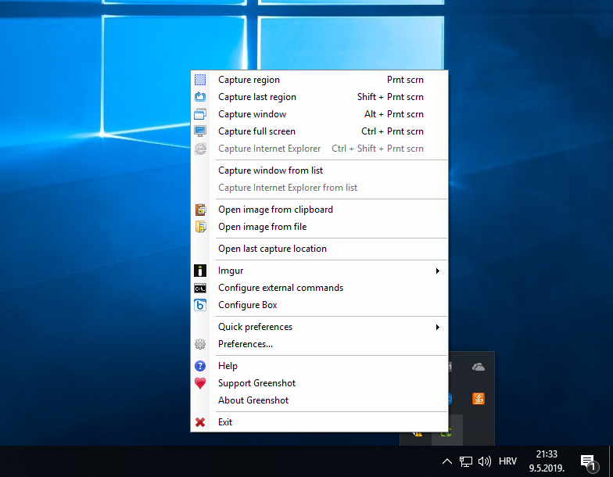Viewport: 613px width, 477px height.
Task: Click the red heart Support icon
Action: coord(200,383)
